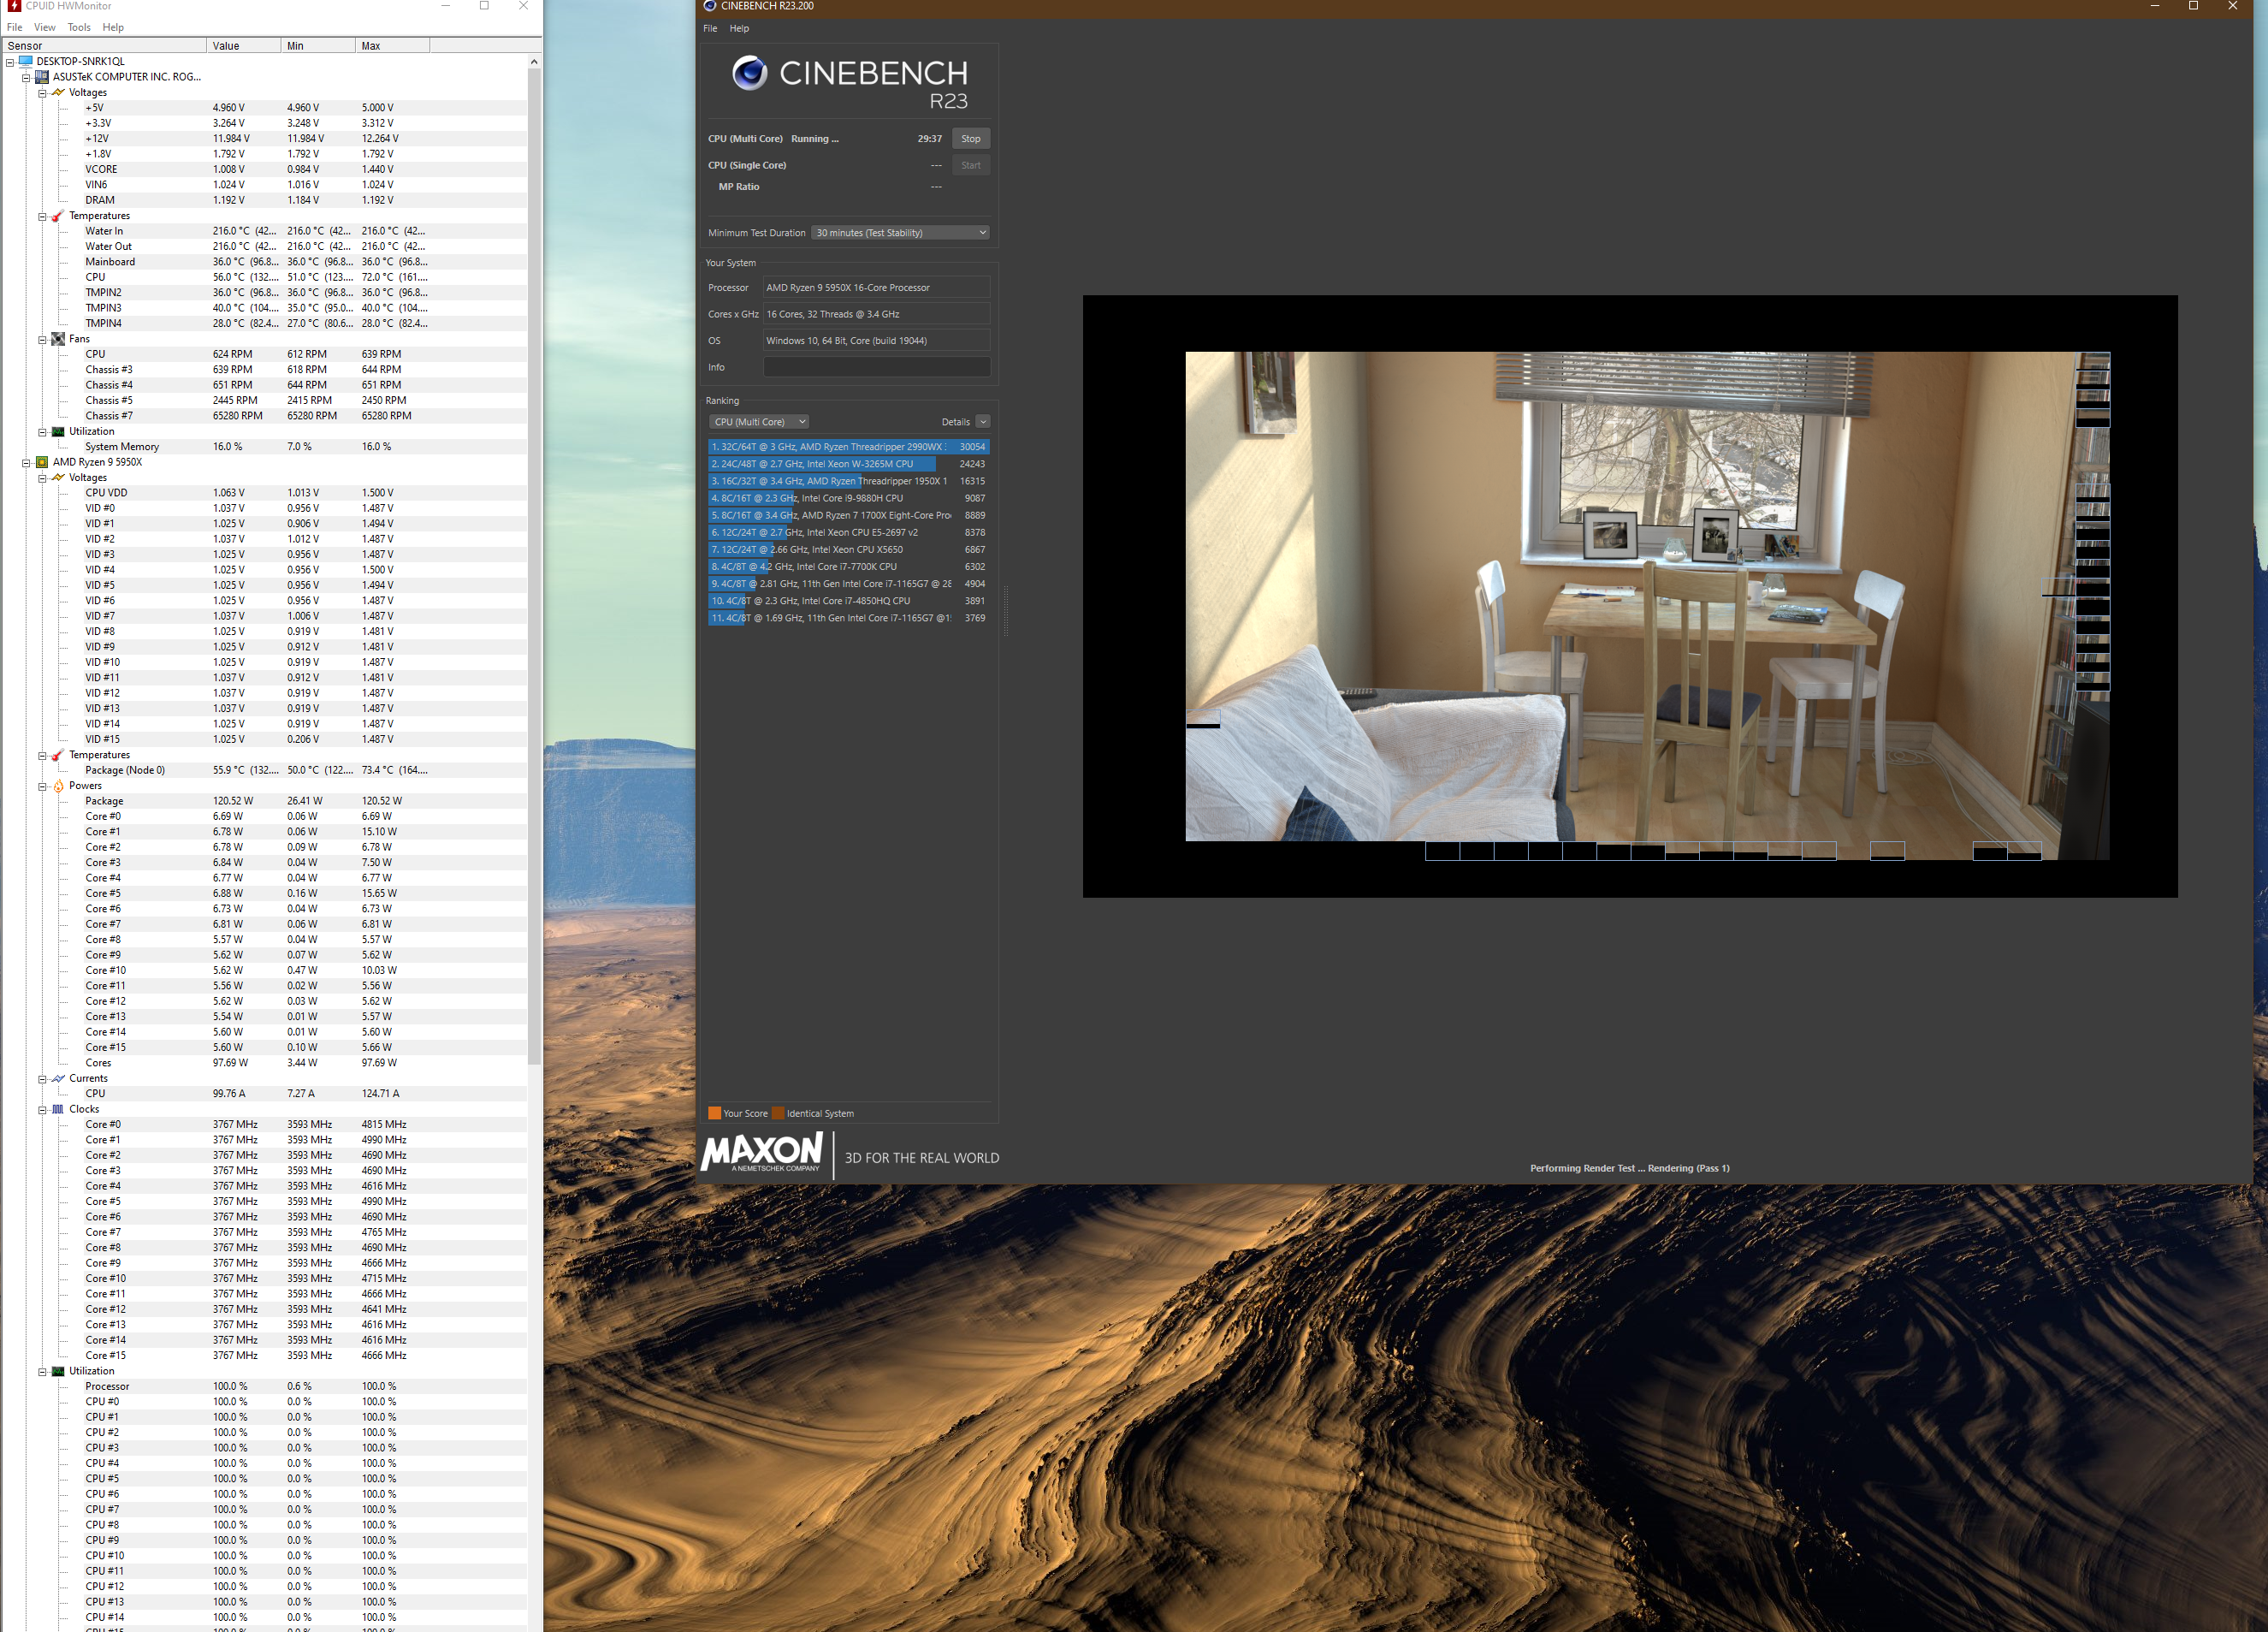Click the flame icon beside Powers
The image size is (2268, 1632).
click(x=58, y=786)
